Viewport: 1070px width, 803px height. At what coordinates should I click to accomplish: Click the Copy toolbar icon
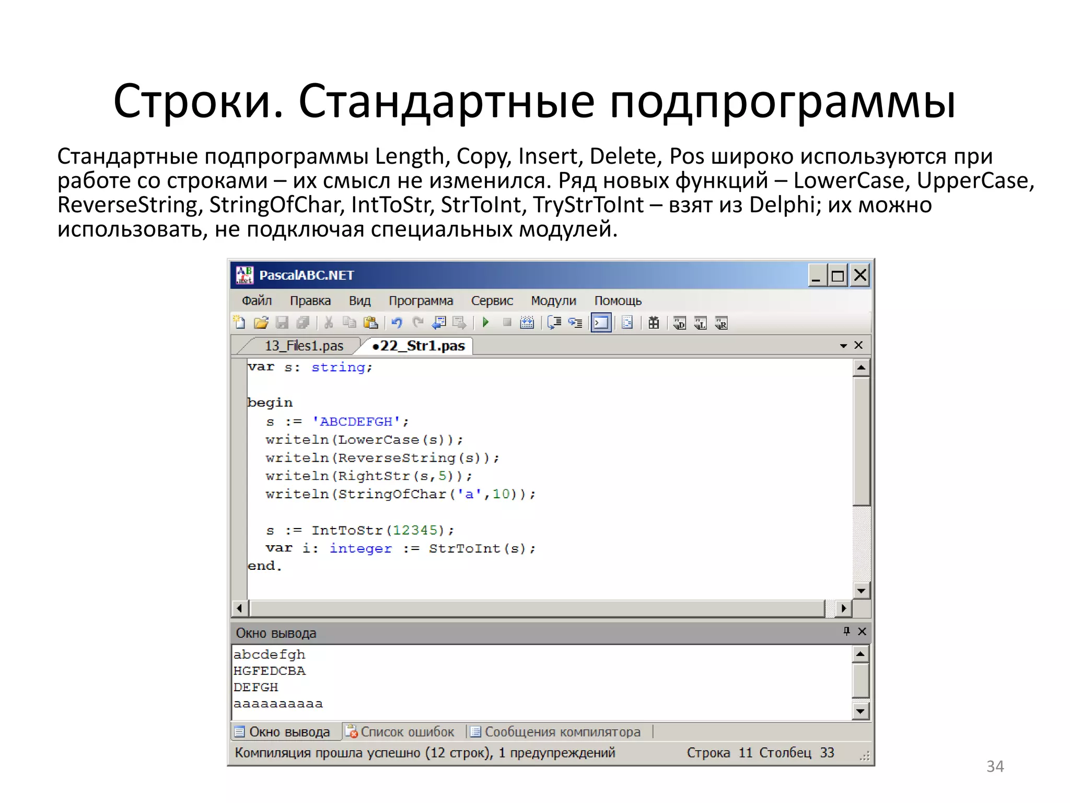pos(349,323)
